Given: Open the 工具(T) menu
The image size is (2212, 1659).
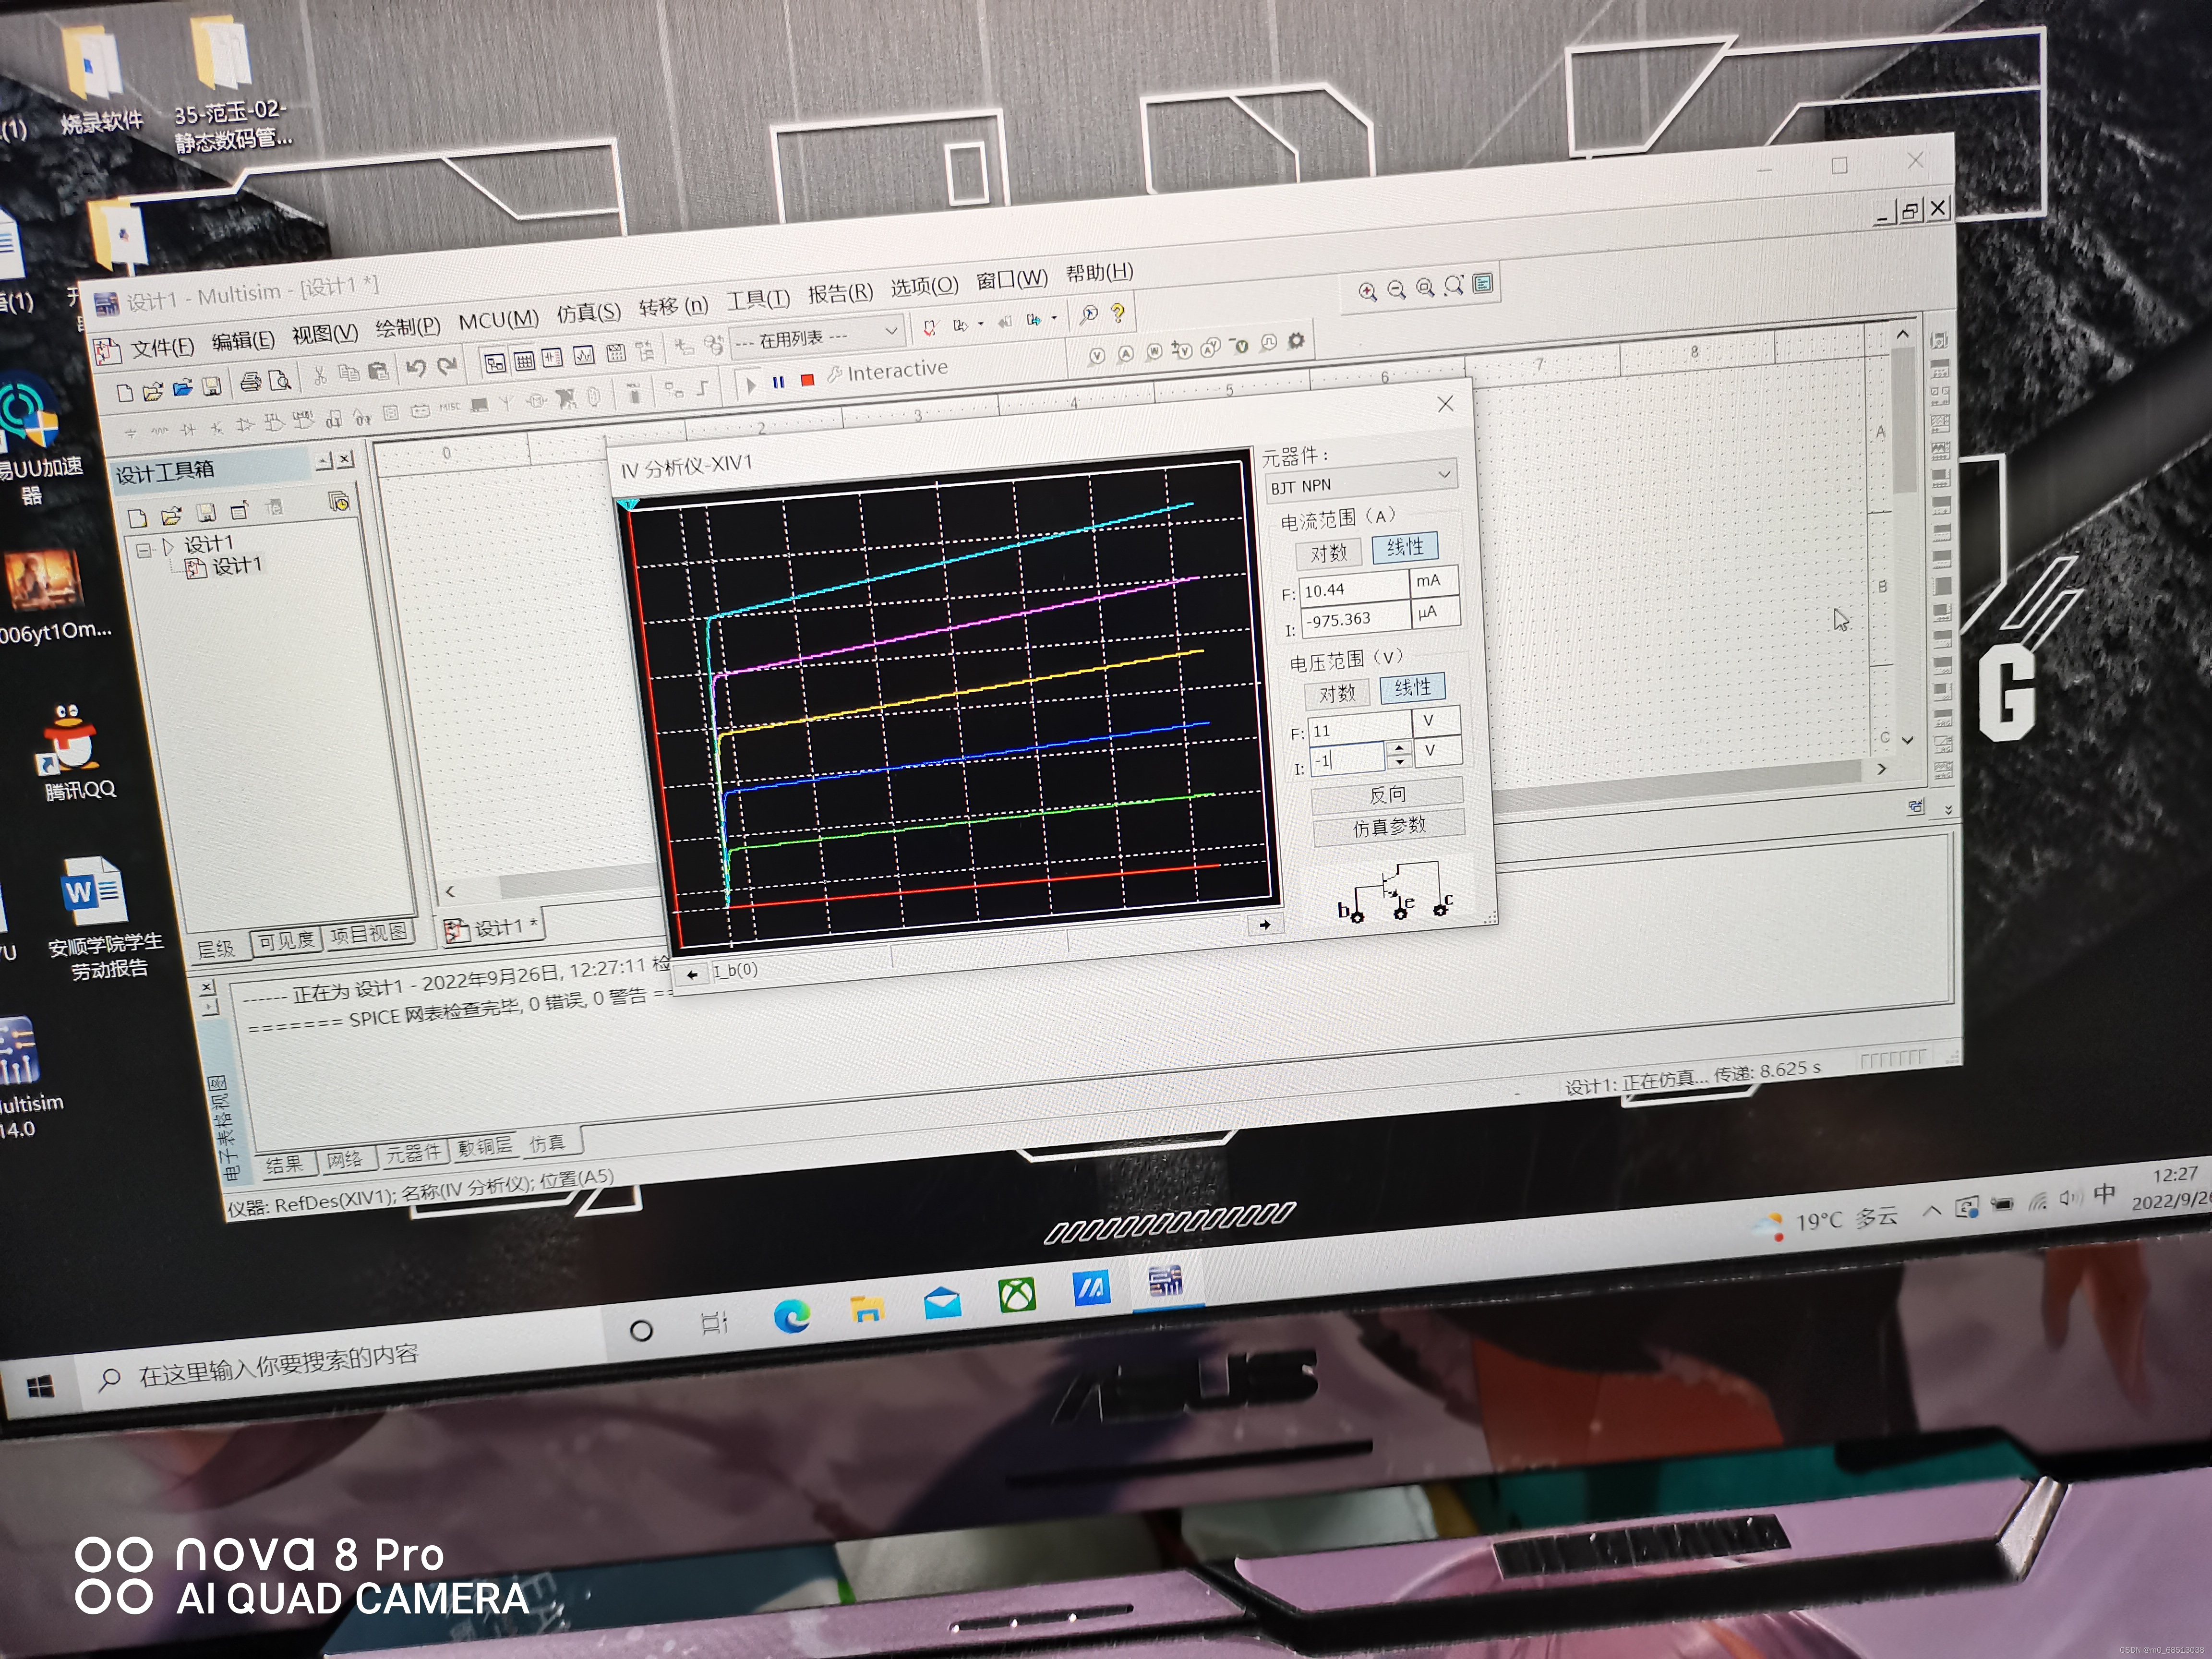Looking at the screenshot, I should pos(757,299).
